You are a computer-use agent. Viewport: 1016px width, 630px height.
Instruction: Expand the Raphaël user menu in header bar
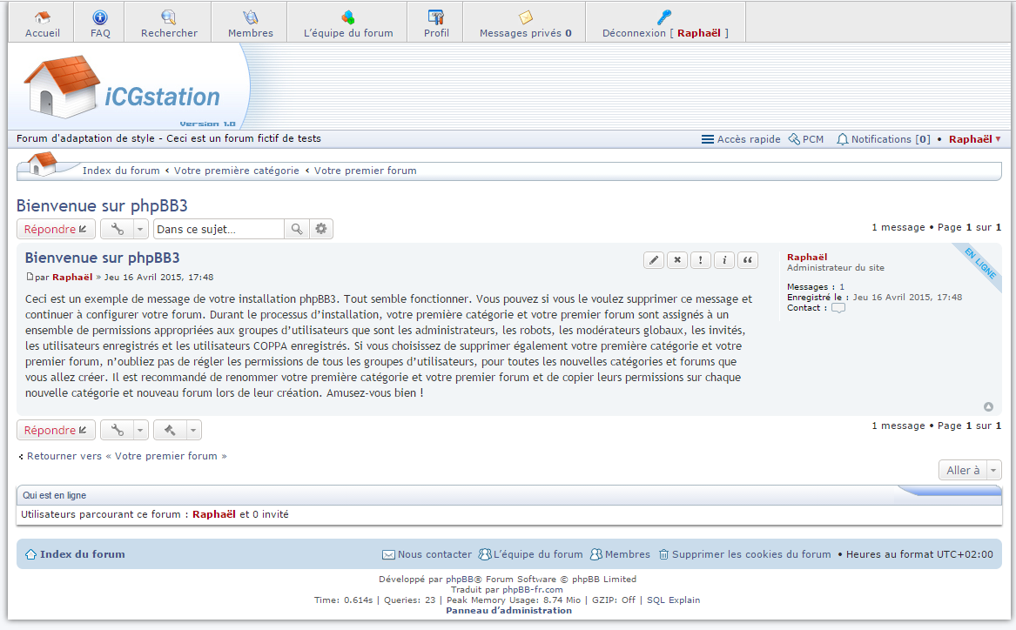[974, 139]
